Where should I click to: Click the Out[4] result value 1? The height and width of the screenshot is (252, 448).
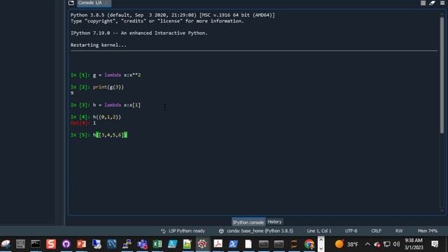(x=94, y=123)
